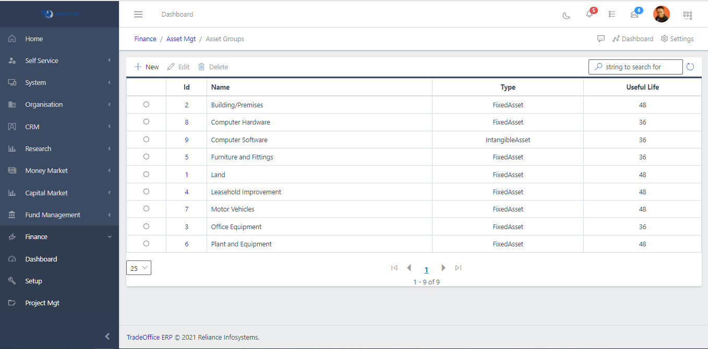Screen dimensions: 708x349
Task: Open the hamburger menu beside Dashboard title
Action: [138, 14]
